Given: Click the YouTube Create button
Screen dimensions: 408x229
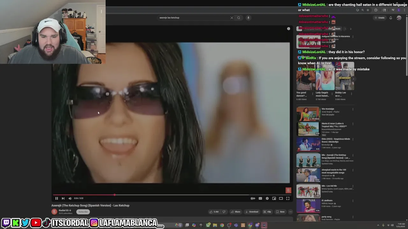Looking at the screenshot, I should click(380, 18).
